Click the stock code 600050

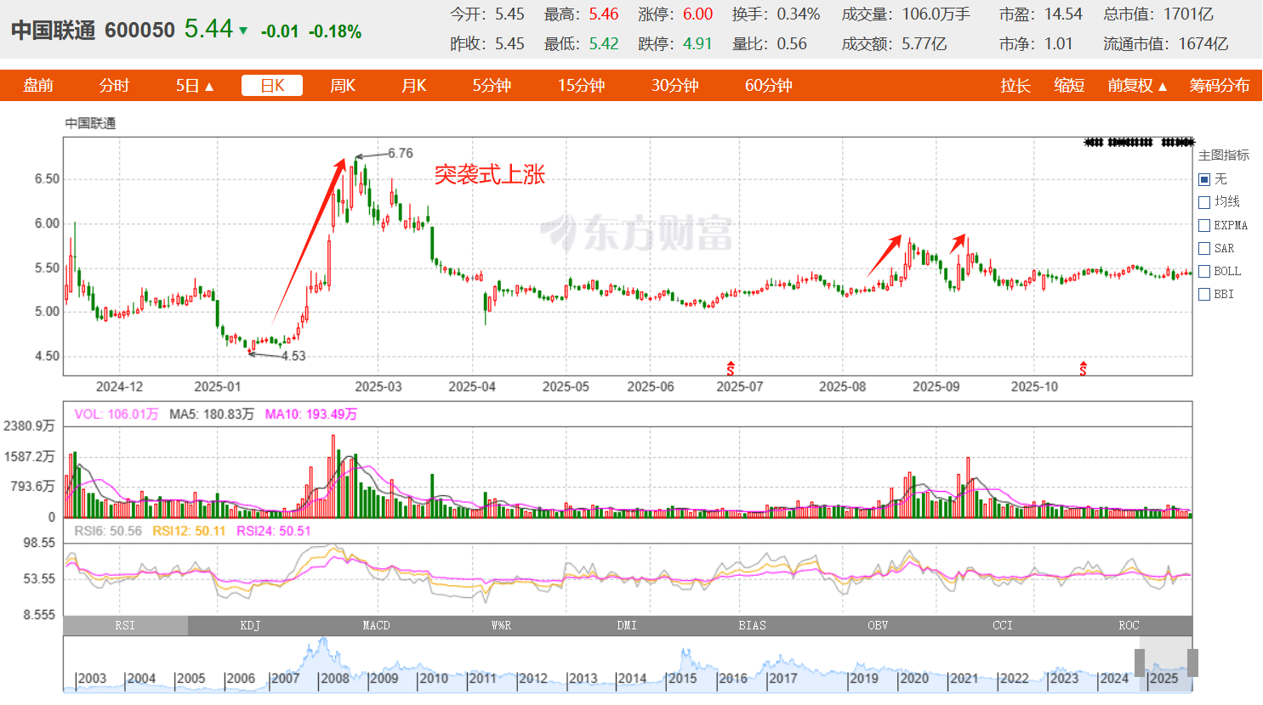coord(139,30)
